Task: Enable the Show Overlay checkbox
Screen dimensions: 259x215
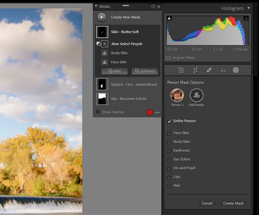Action: [x=98, y=112]
